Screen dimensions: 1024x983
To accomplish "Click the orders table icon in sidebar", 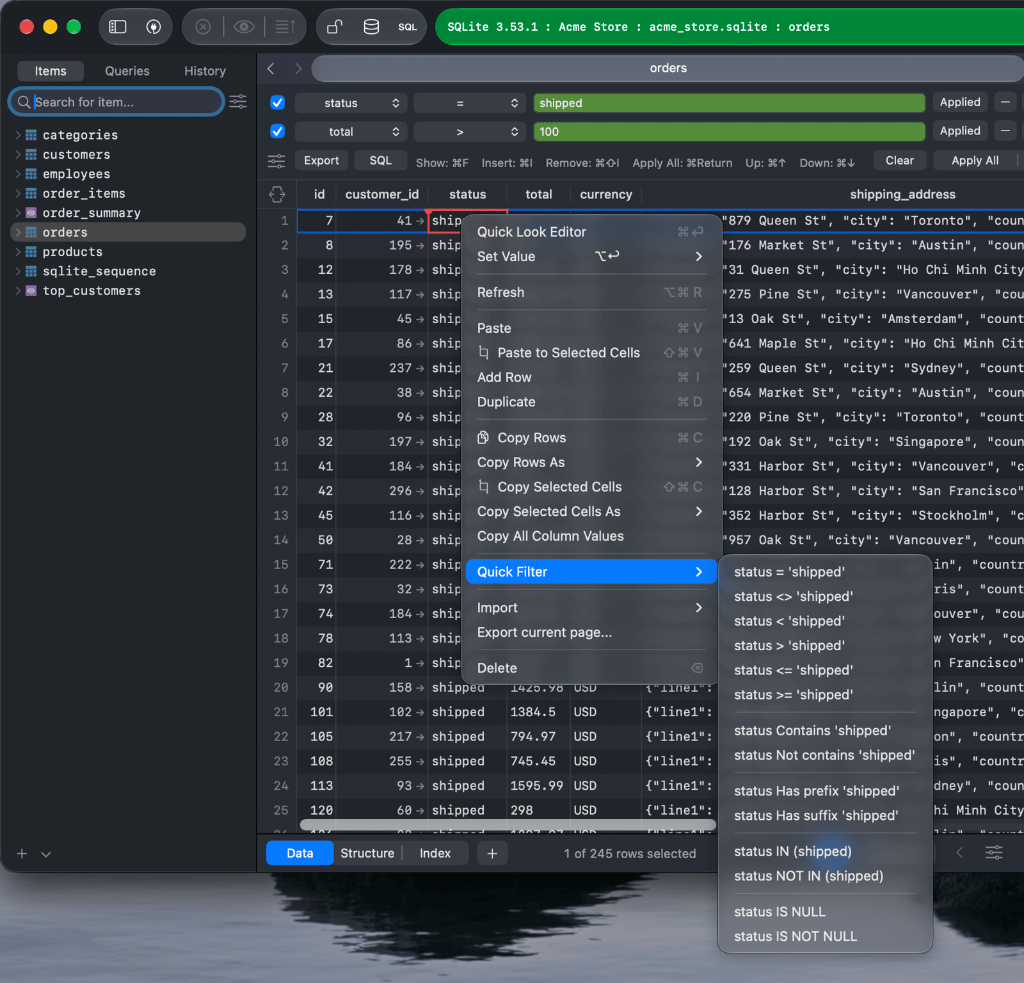I will pyautogui.click(x=31, y=232).
